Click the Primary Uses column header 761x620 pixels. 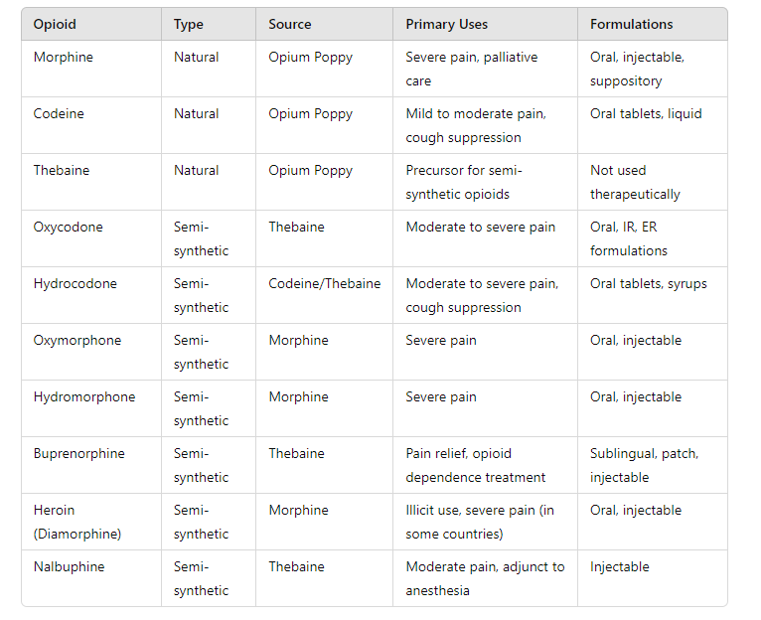coord(446,24)
